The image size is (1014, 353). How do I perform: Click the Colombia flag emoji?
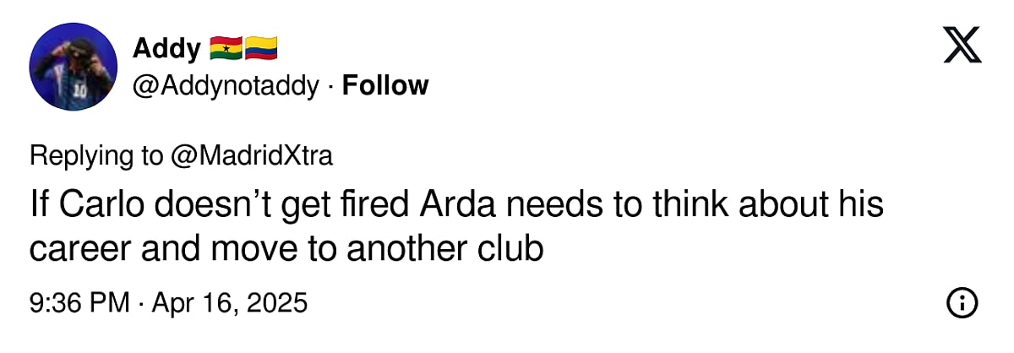tap(261, 49)
